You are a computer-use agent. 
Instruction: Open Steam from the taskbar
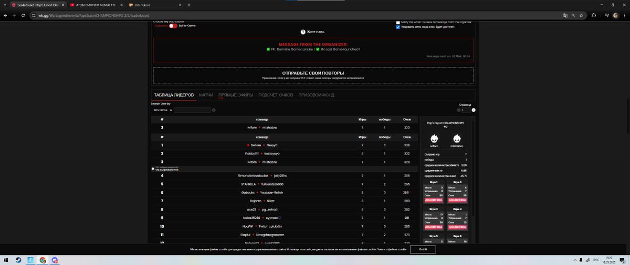point(18,260)
